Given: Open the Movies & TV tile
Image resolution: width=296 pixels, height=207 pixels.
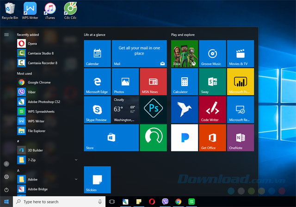Looking at the screenshot, I should click(x=240, y=54).
